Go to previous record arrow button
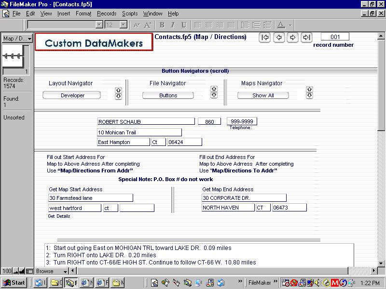386x289 pixels. pos(279,38)
